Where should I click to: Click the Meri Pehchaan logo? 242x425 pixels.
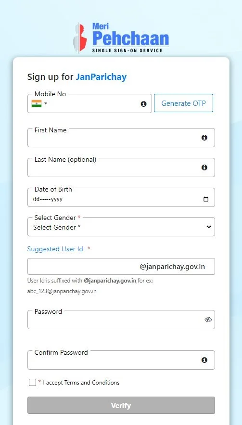point(121,38)
